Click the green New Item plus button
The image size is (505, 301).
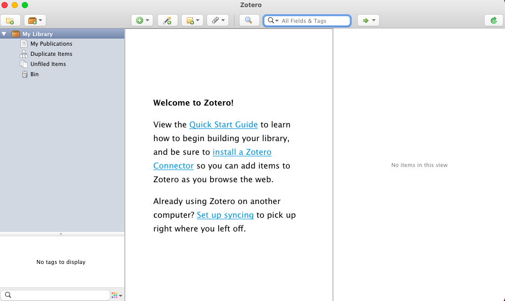coord(142,21)
